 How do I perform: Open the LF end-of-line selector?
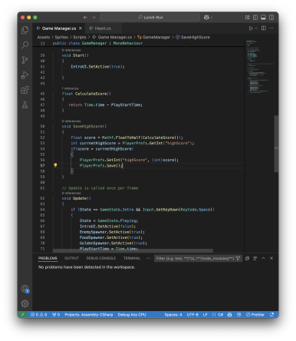click(205, 315)
